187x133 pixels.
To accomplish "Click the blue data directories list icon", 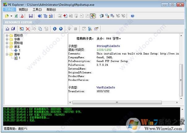I will (45, 16).
